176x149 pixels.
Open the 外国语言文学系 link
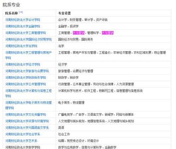click(x=27, y=128)
